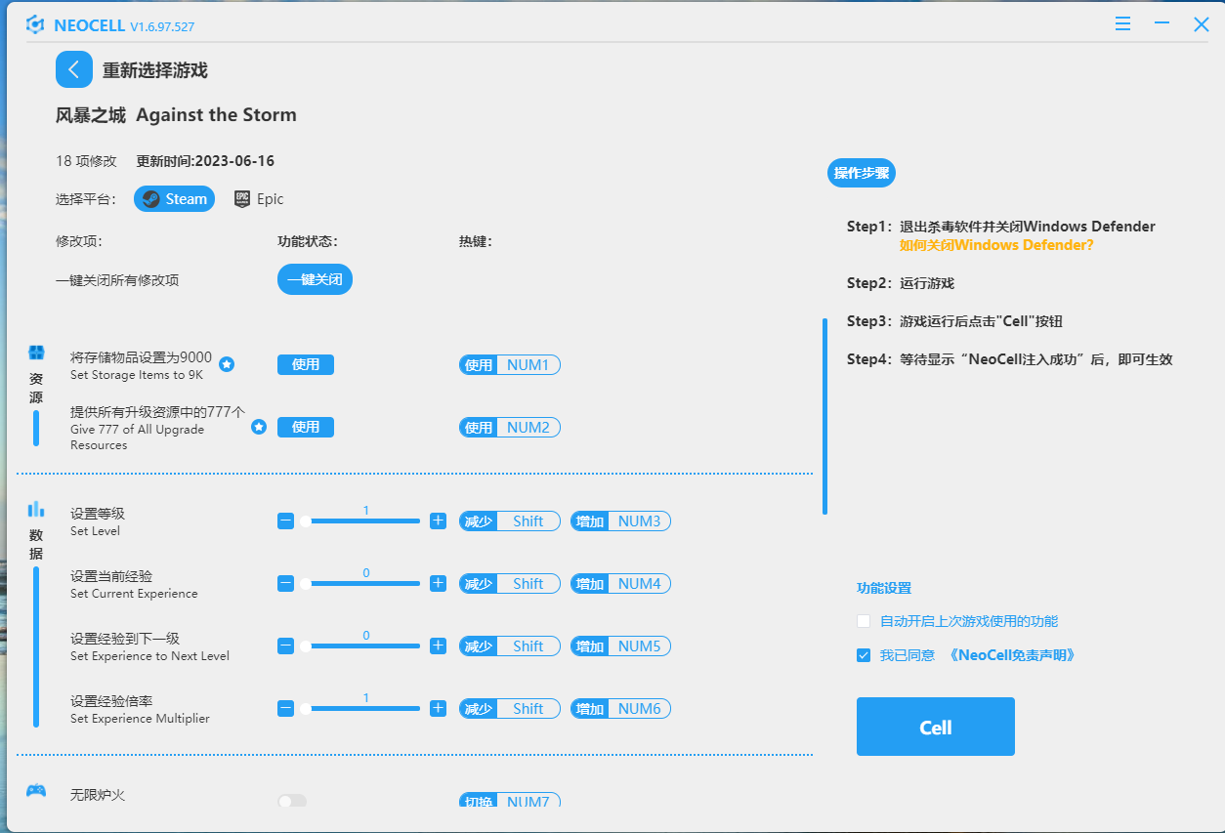
Task: Decrease Set Experience Multiplier with the minus button
Action: click(x=285, y=709)
